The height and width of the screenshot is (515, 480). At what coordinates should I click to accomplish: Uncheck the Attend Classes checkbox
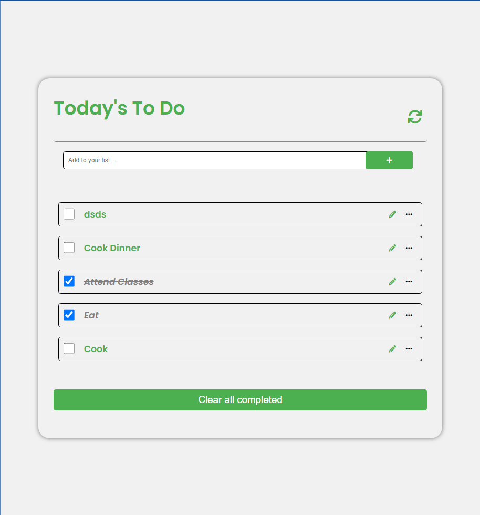[69, 281]
